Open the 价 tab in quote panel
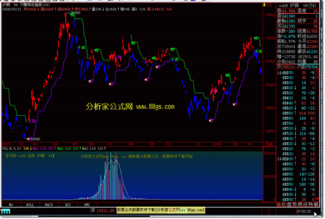This screenshot has height=219, width=325. pos(284,205)
